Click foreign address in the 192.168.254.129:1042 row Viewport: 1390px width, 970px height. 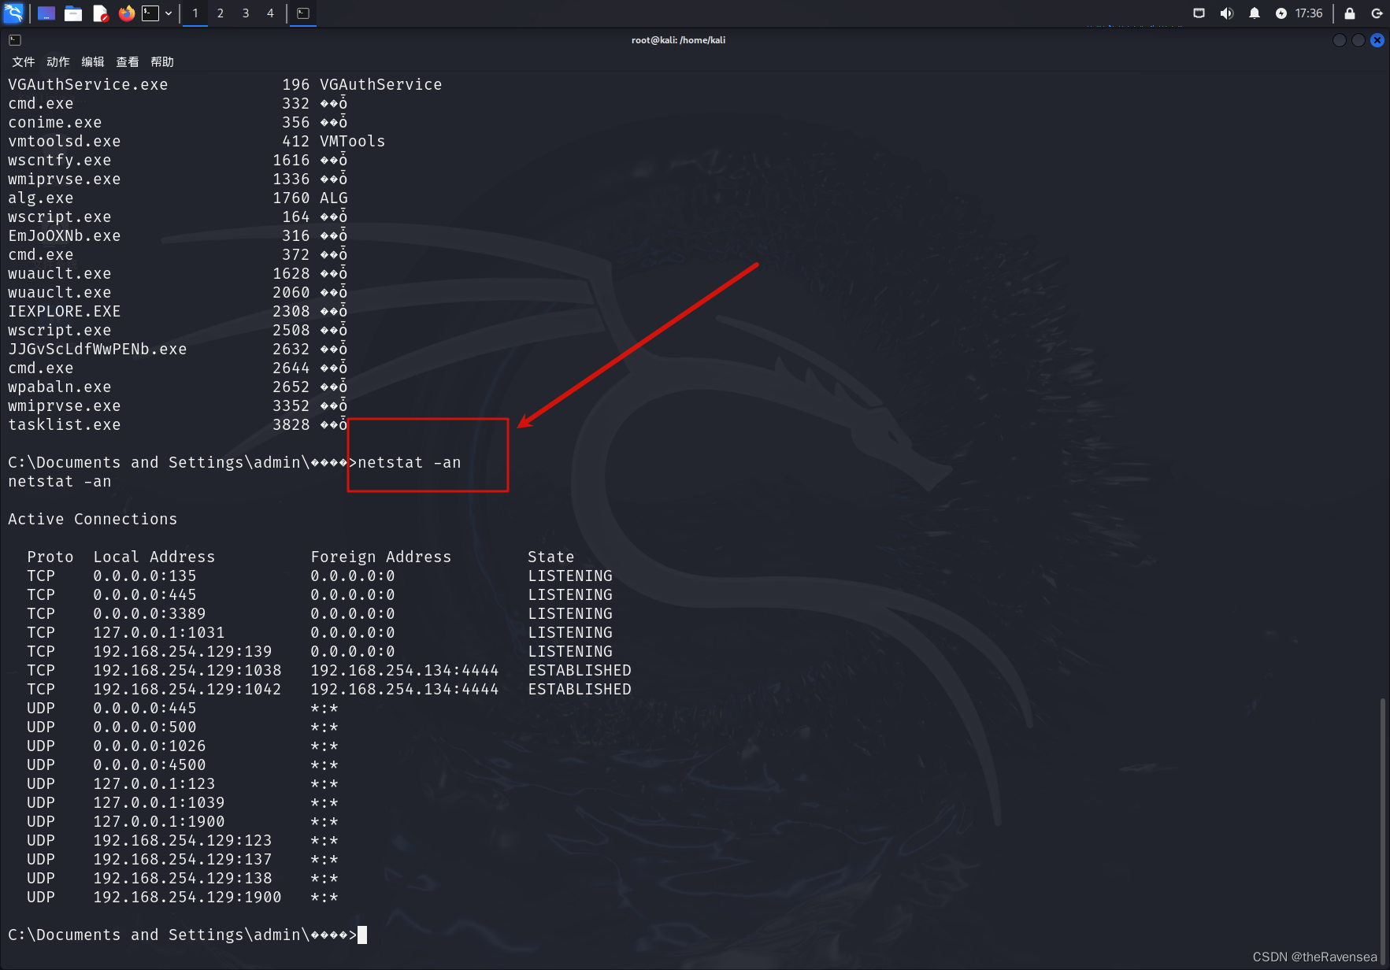point(405,689)
